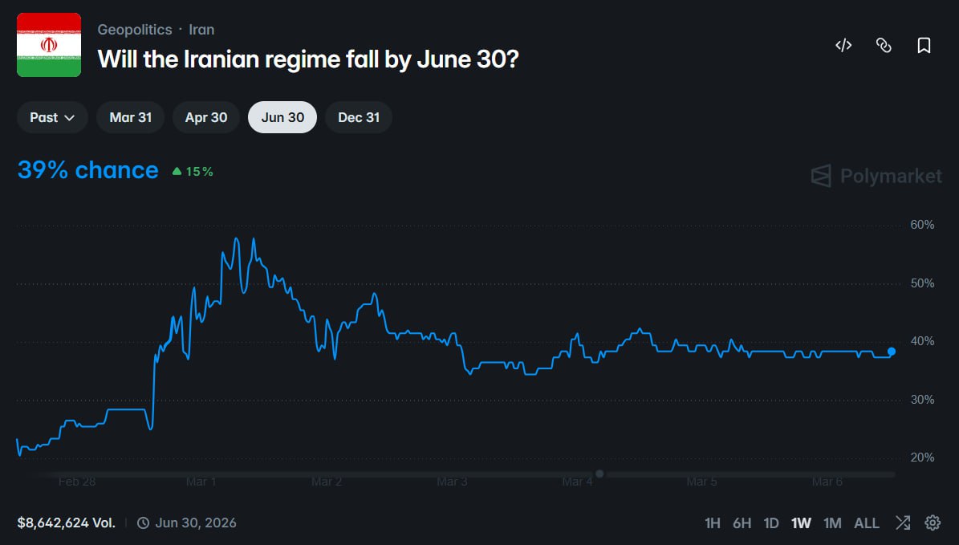The image size is (959, 545).
Task: Copy the market link icon
Action: [884, 46]
